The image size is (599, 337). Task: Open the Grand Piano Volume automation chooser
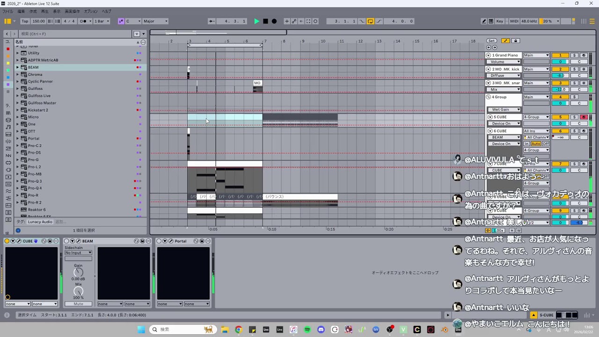(503, 62)
